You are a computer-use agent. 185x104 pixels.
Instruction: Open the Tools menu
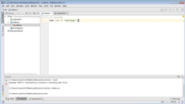coord(46,6)
